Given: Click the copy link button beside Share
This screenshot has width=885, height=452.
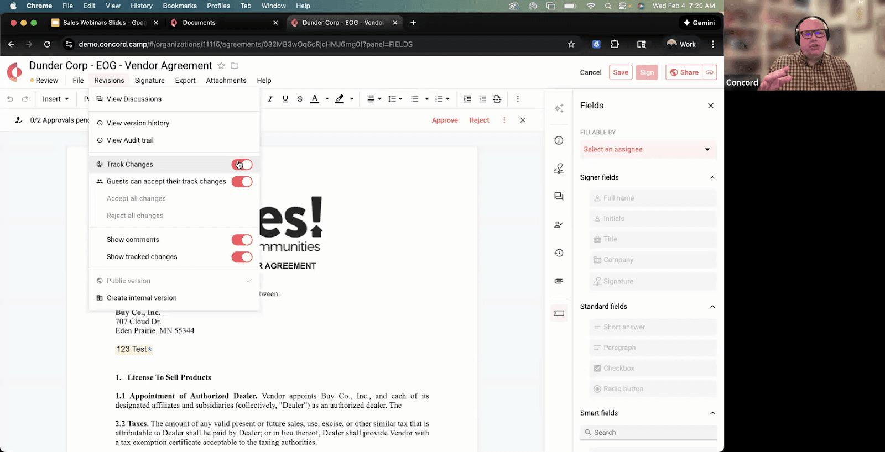Looking at the screenshot, I should pyautogui.click(x=710, y=72).
